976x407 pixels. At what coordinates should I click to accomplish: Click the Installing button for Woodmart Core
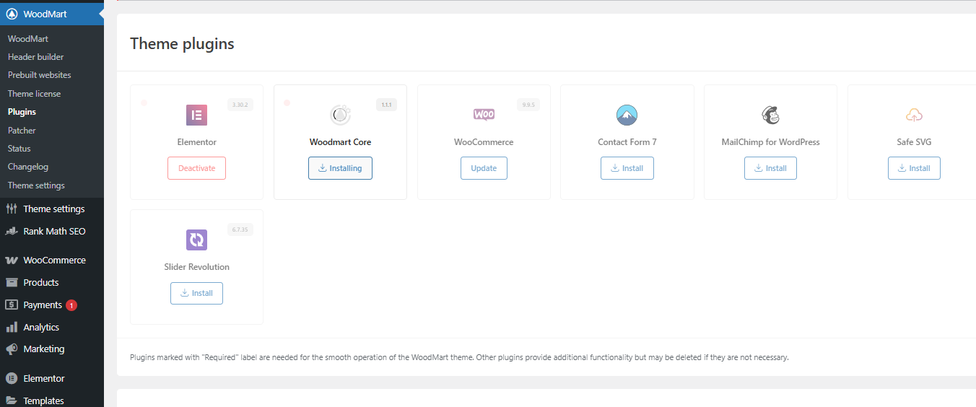340,168
